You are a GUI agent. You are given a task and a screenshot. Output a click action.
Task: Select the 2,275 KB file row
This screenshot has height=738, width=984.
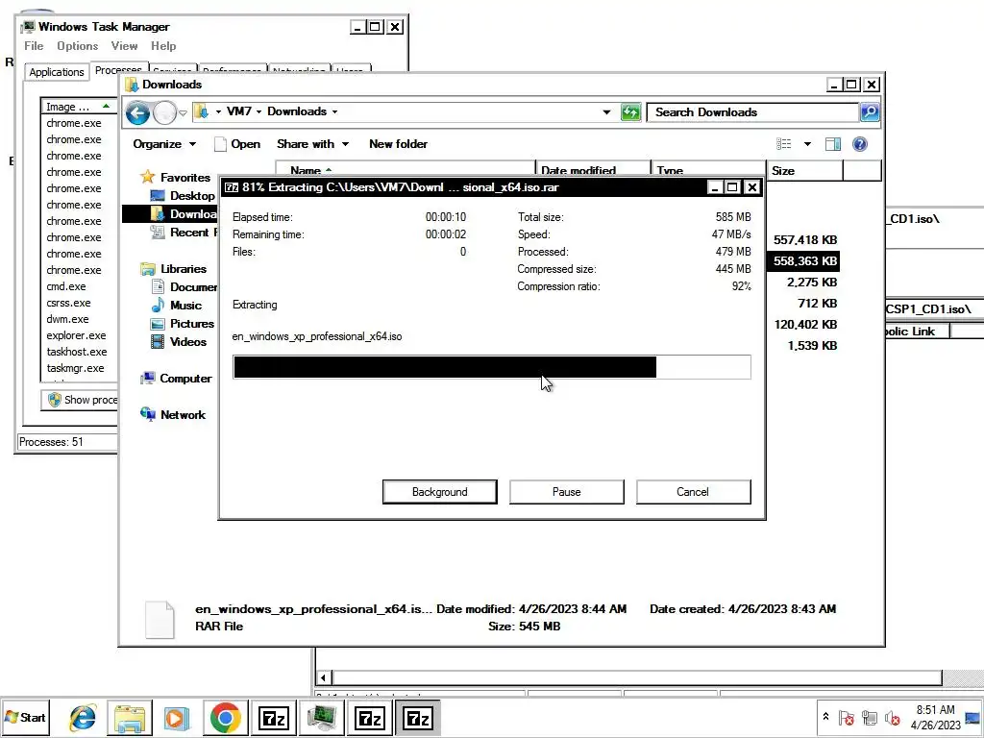coord(811,283)
